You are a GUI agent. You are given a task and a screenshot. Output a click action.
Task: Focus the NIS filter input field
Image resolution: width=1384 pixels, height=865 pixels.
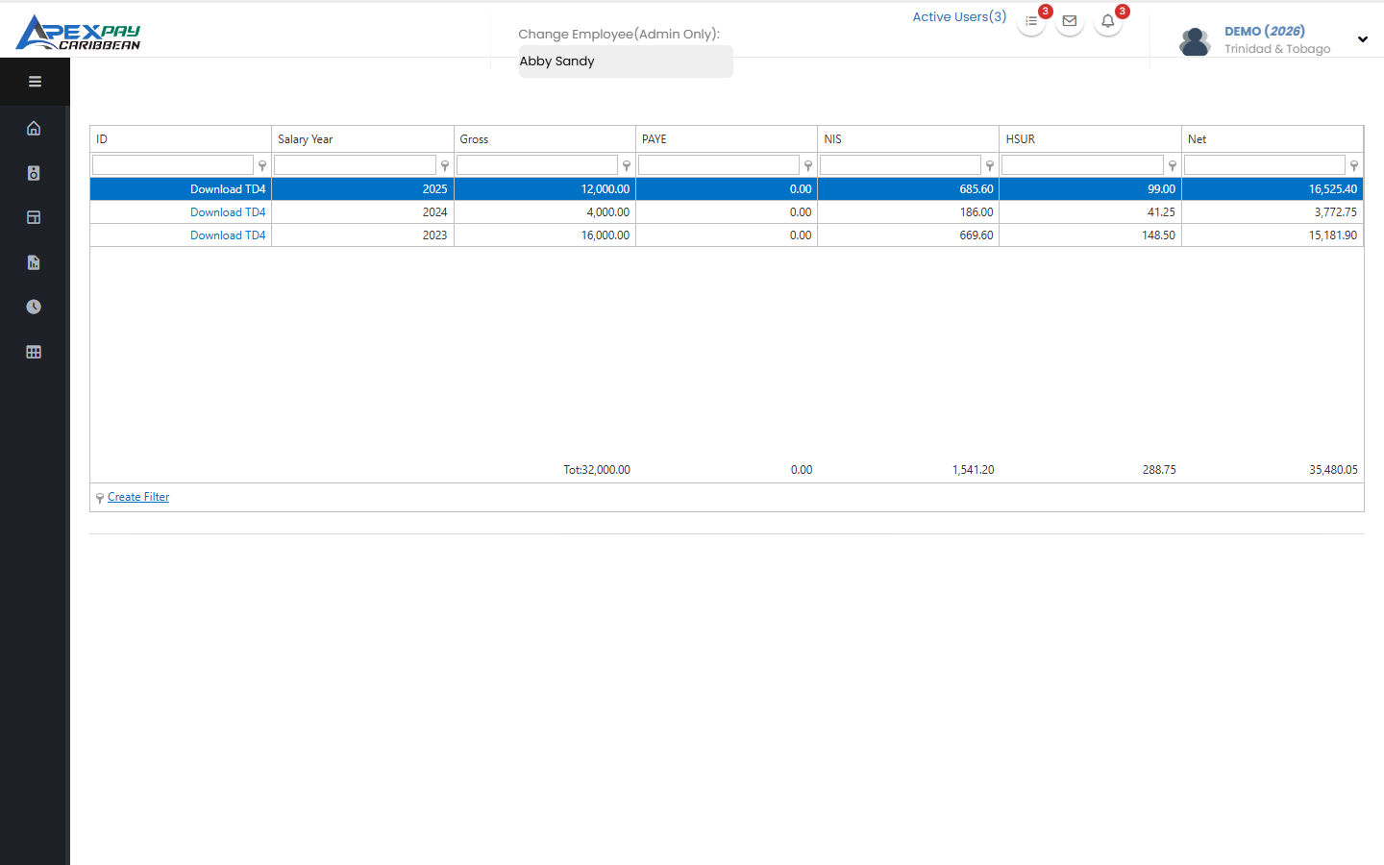[901, 165]
